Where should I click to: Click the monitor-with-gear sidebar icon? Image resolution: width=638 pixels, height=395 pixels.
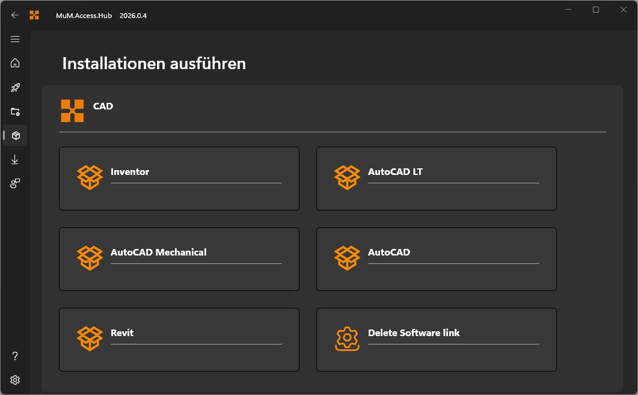(x=15, y=112)
